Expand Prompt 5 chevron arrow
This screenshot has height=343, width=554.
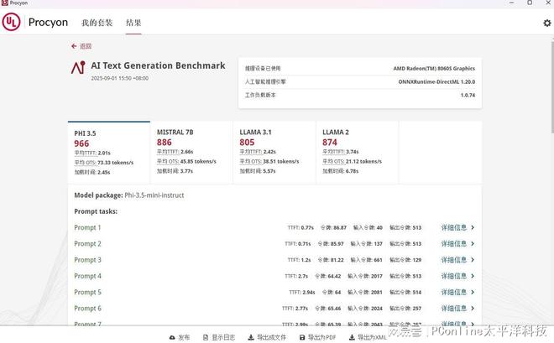click(473, 292)
